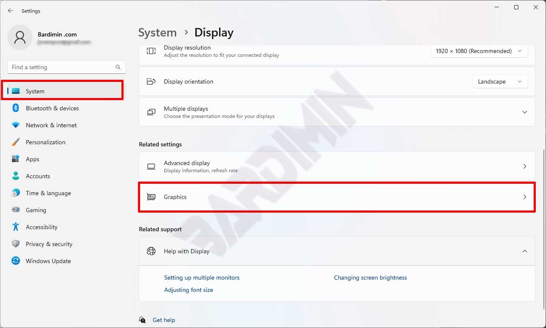Open the Changing screen brightness link

(370, 278)
